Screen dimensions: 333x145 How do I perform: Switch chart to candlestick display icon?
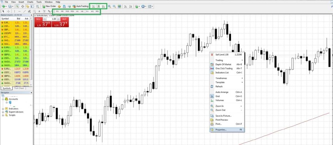coord(98,7)
